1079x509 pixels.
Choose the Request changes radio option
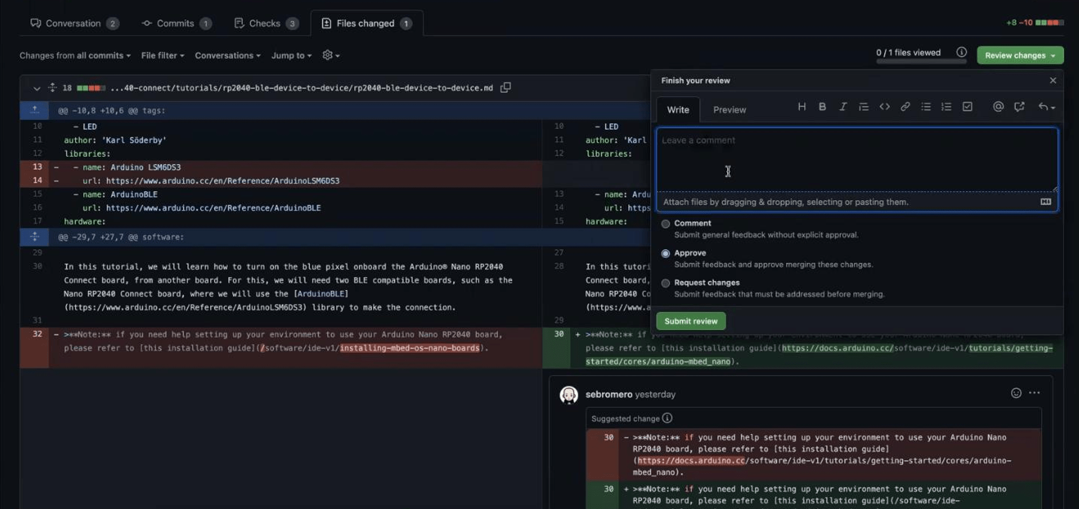click(666, 283)
